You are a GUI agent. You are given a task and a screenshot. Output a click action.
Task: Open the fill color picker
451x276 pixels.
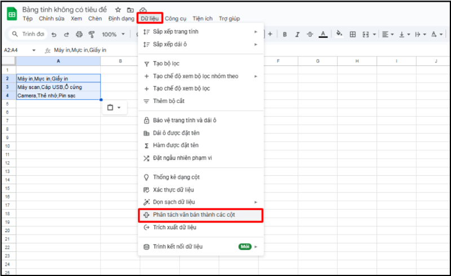339,34
